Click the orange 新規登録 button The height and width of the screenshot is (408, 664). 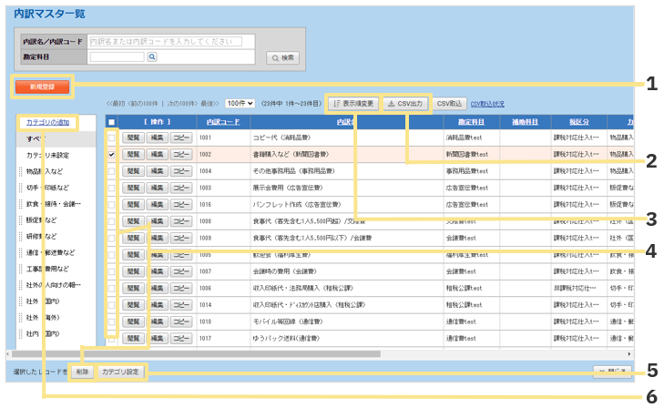[x=42, y=87]
